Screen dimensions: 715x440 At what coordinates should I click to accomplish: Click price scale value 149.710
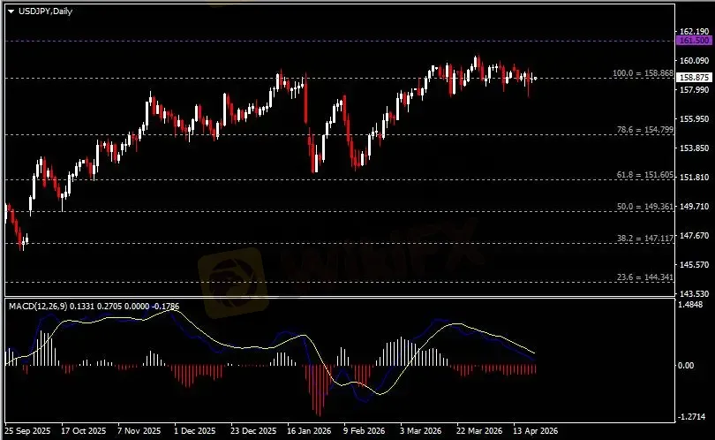(694, 207)
